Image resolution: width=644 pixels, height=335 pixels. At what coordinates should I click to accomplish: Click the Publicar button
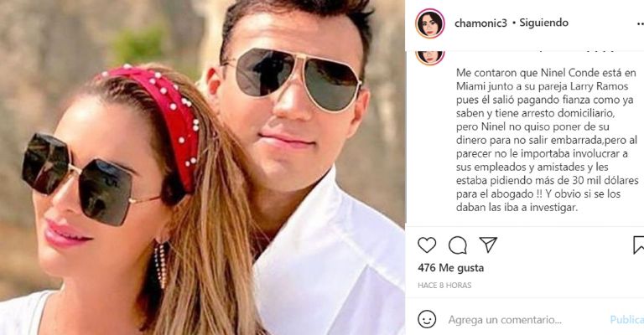(x=626, y=319)
